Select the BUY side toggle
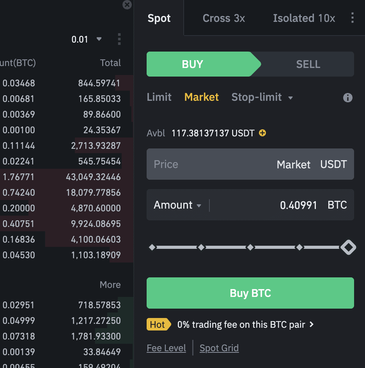 [x=193, y=64]
